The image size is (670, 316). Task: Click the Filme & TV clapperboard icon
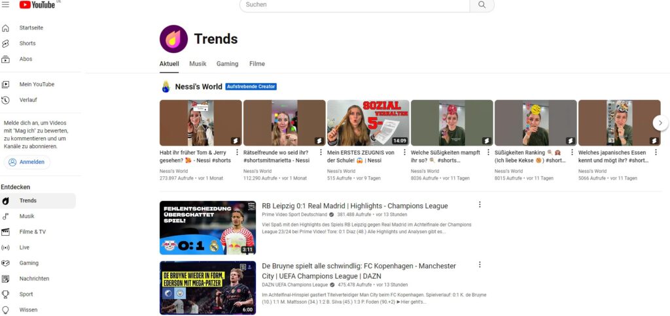pos(5,232)
